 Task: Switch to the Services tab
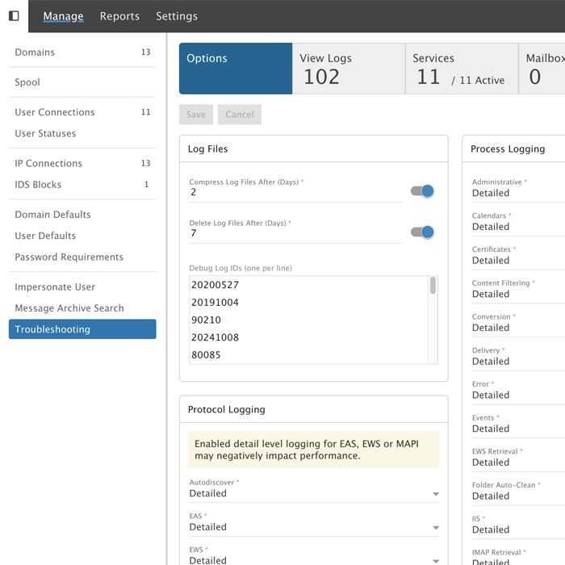(462, 69)
